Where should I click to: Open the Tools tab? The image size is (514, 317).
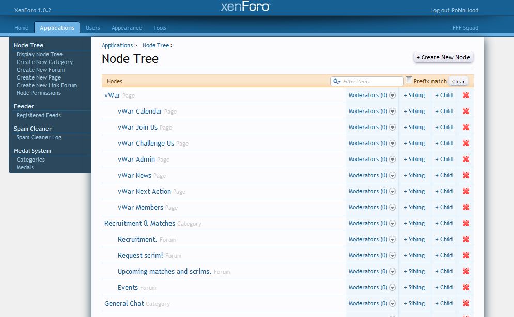(x=160, y=28)
